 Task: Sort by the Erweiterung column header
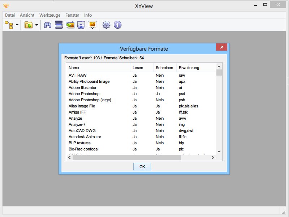(196, 68)
